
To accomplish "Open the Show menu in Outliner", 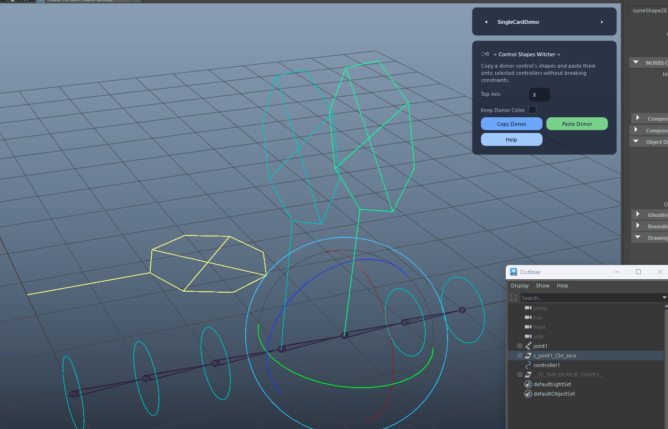I will 543,286.
